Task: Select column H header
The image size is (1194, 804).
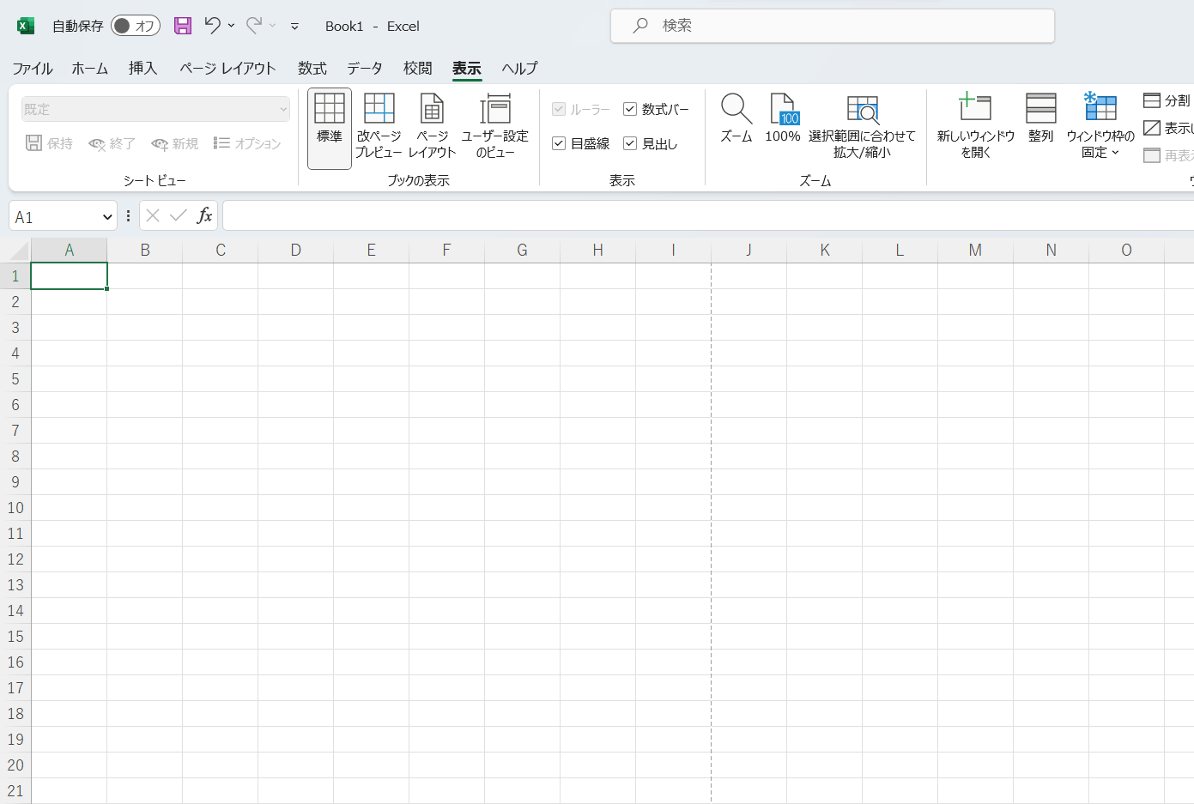Action: (x=598, y=251)
